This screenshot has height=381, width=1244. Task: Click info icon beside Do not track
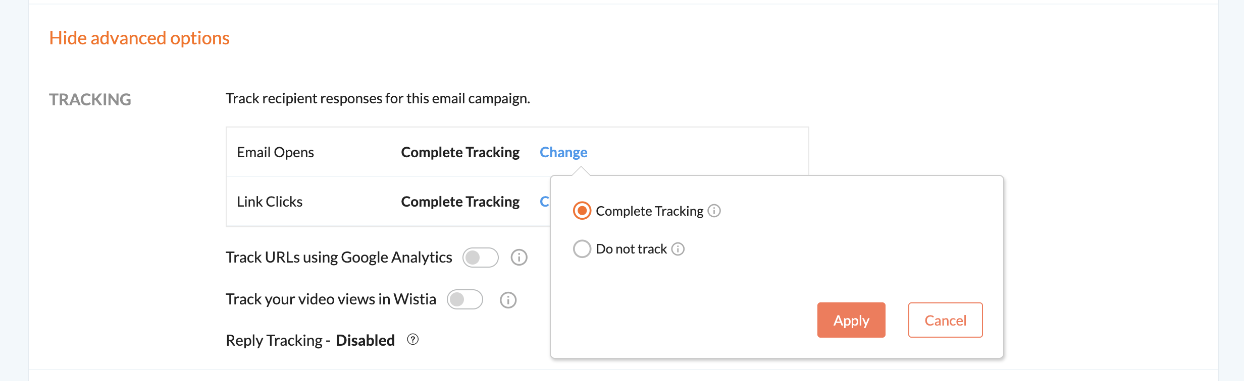point(678,249)
